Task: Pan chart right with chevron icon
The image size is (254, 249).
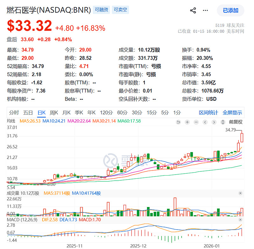Action: (x=214, y=122)
